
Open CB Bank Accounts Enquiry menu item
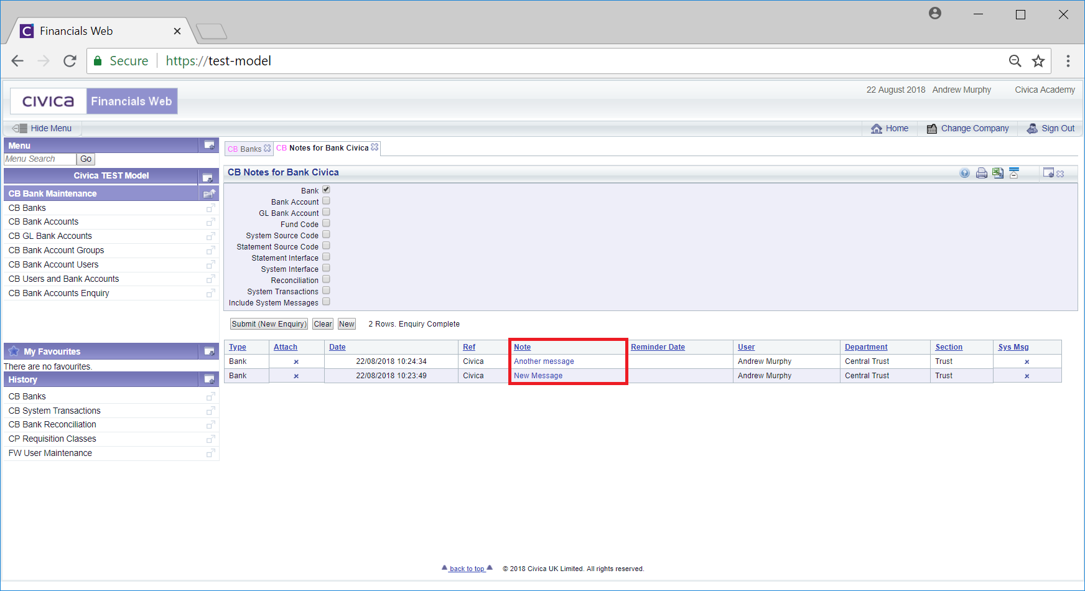click(x=59, y=293)
